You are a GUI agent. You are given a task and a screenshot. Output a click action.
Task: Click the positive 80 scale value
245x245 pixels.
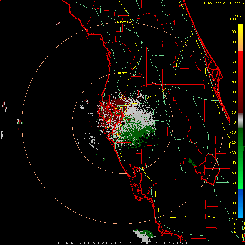[x=234, y=42]
